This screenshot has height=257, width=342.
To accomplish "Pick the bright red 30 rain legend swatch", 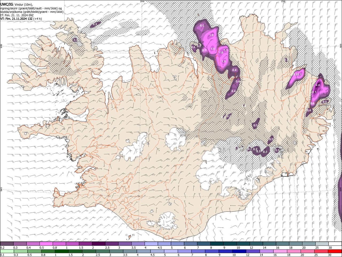I will pos(335,251).
